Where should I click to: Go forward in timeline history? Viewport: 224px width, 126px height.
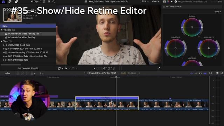pos(139,73)
